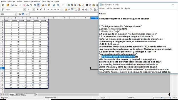Toggle Align Right for the cell
This screenshot has width=178, height=100.
(x=55, y=9)
